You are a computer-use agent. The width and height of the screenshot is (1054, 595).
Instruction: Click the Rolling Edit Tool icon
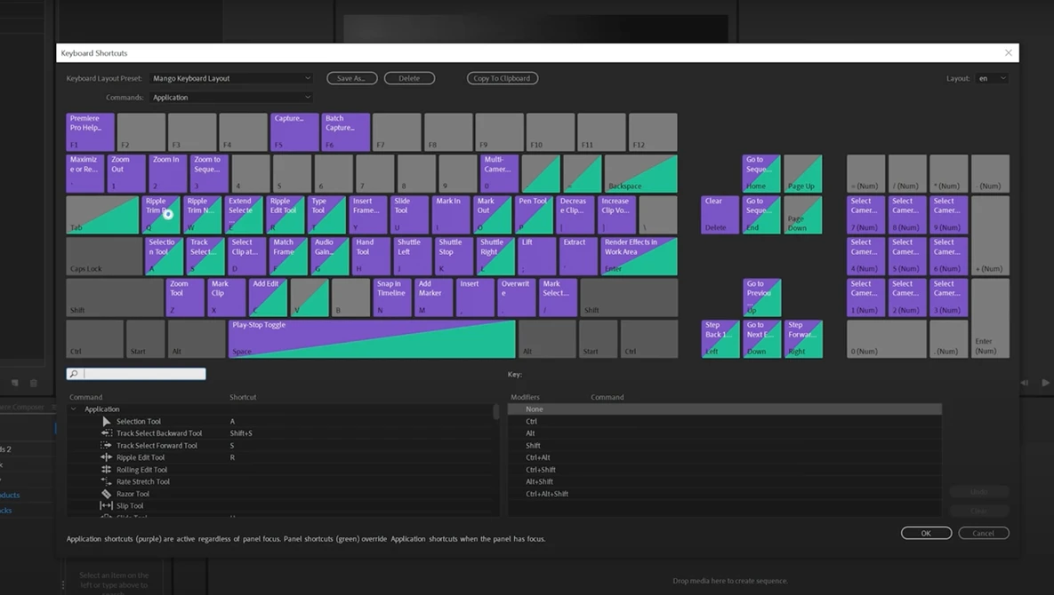point(106,470)
